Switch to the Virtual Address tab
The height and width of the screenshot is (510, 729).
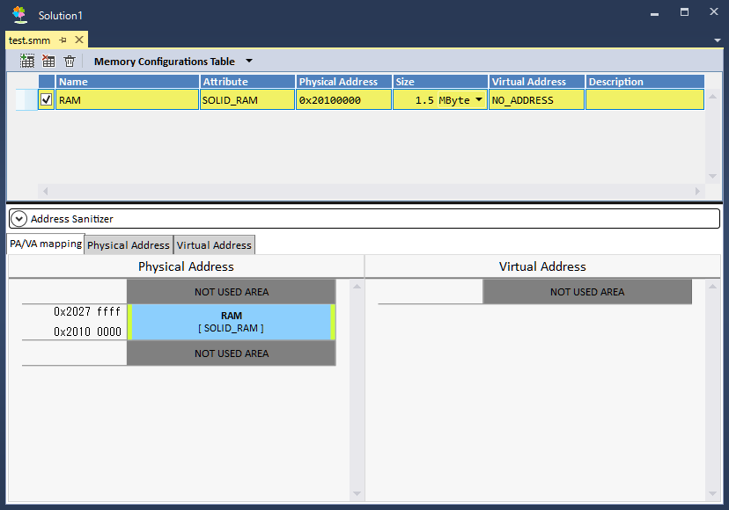pos(214,245)
